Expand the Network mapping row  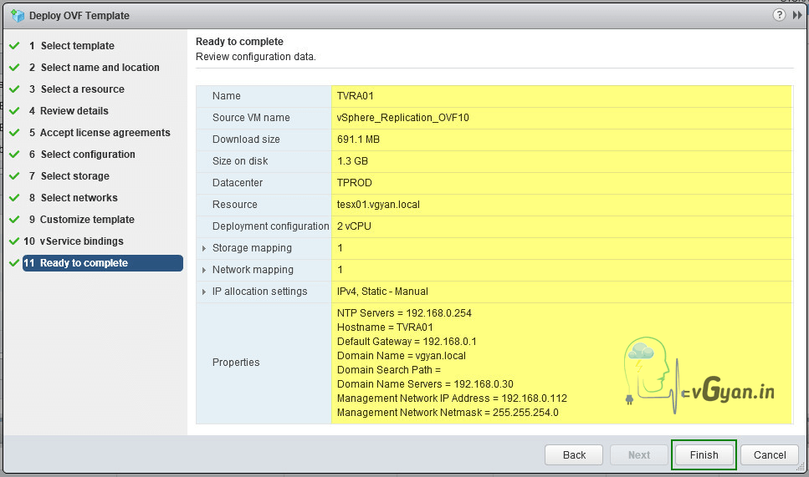[x=204, y=270]
